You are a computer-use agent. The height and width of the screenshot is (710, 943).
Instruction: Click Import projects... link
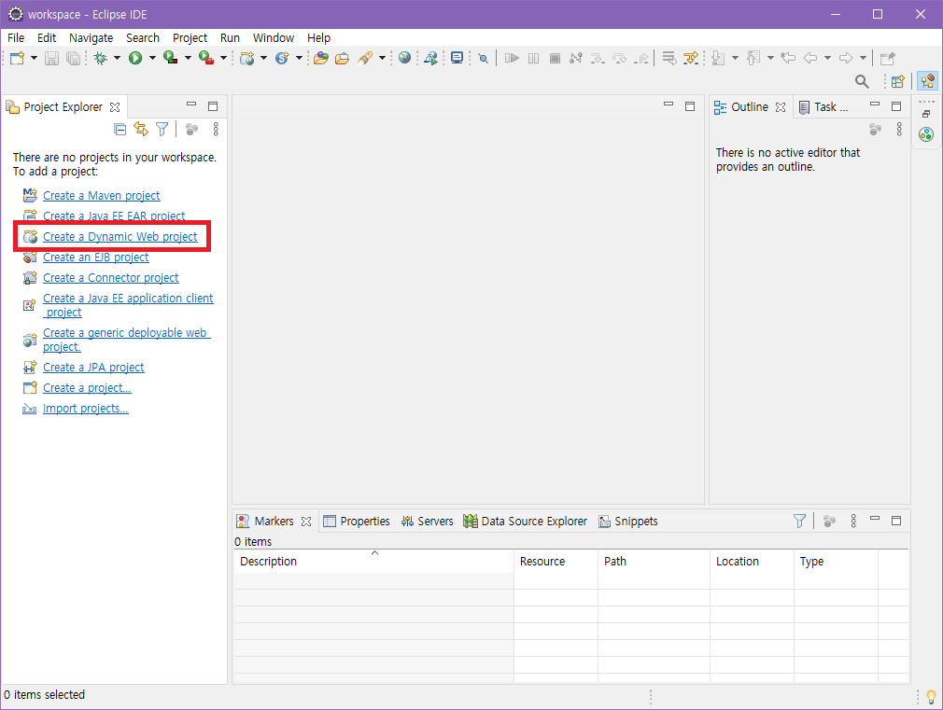click(85, 409)
